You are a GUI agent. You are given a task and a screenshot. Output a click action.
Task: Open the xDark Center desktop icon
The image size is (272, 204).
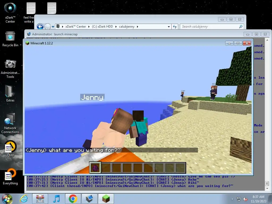pyautogui.click(x=10, y=12)
